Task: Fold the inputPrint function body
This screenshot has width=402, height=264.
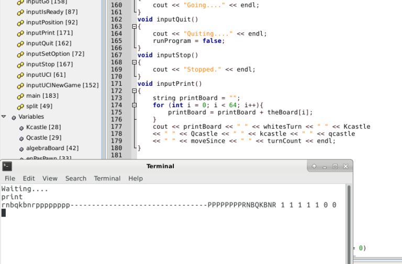Action: (x=134, y=91)
